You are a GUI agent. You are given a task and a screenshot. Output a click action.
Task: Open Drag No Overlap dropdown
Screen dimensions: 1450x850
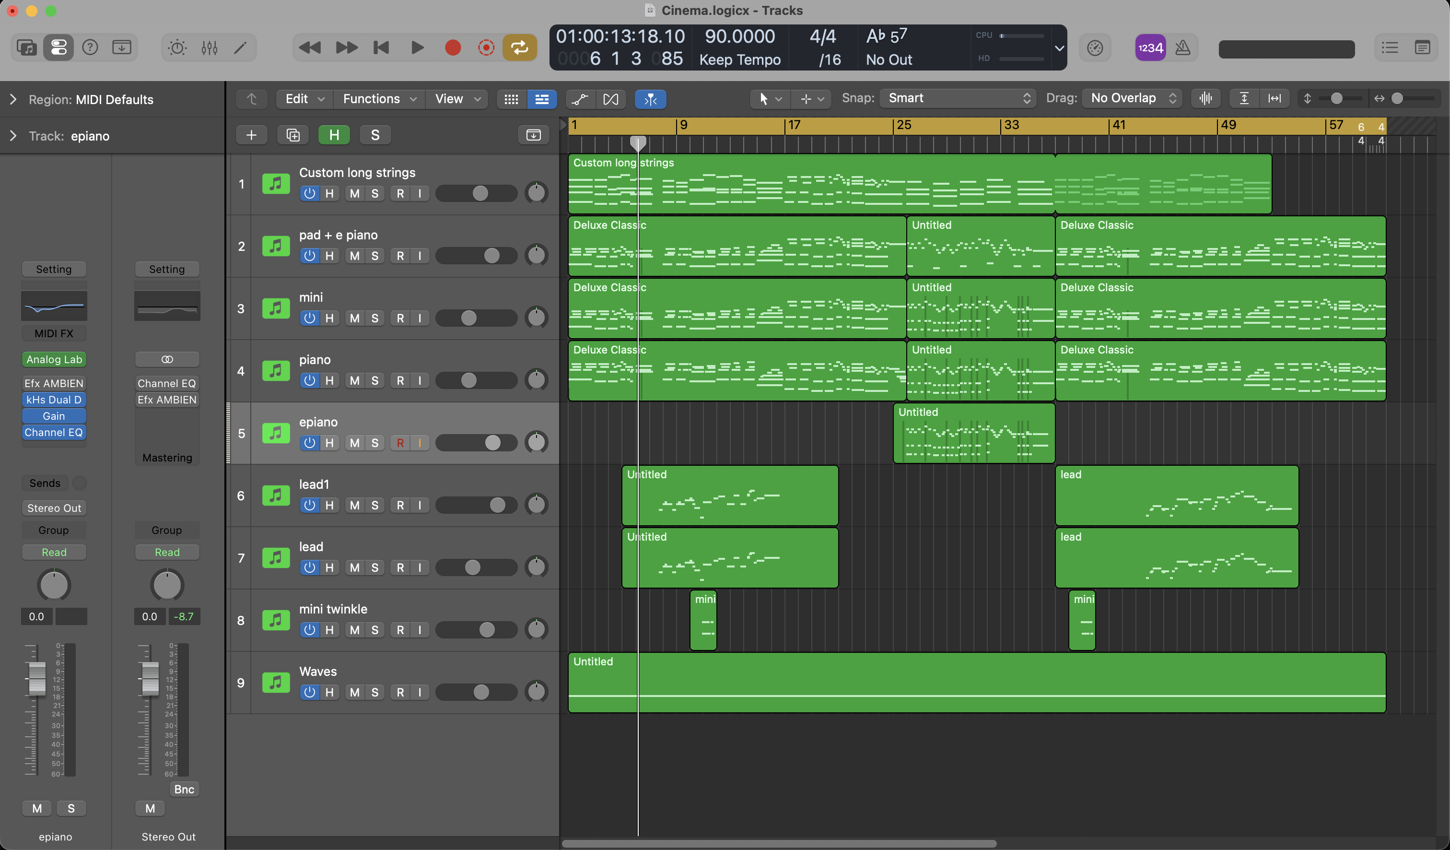(x=1132, y=98)
